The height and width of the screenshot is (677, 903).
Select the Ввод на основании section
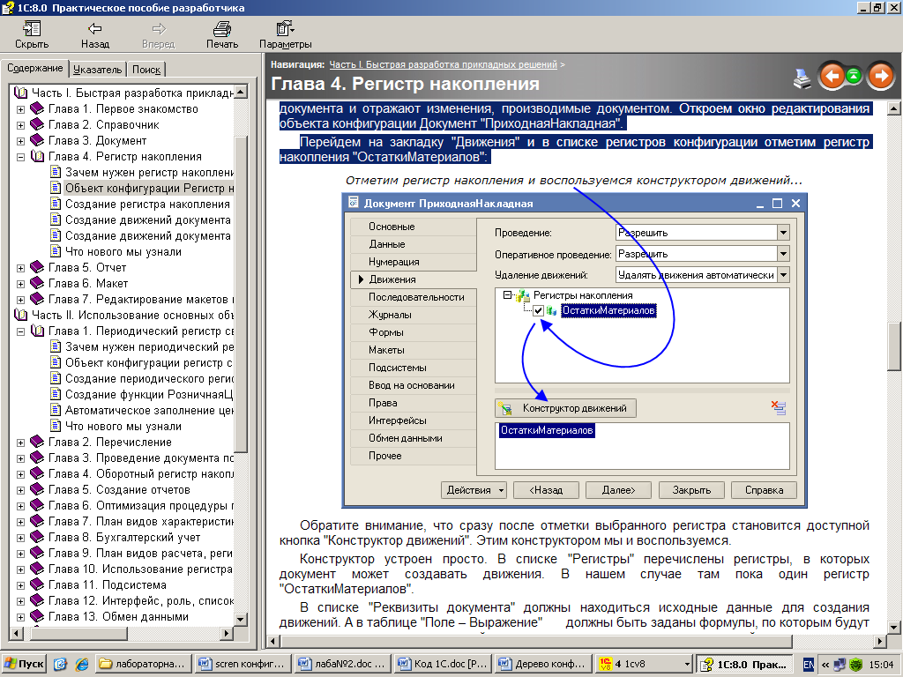tap(414, 385)
